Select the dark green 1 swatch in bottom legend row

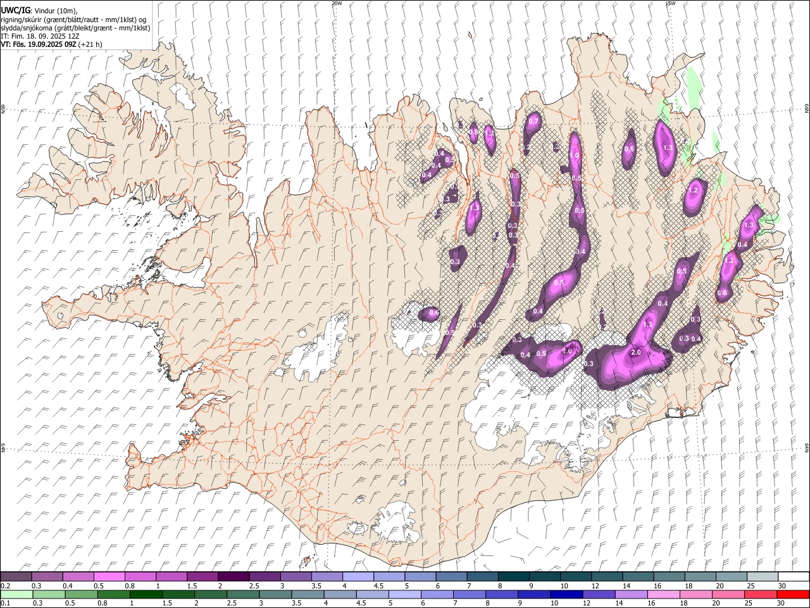coord(146,594)
